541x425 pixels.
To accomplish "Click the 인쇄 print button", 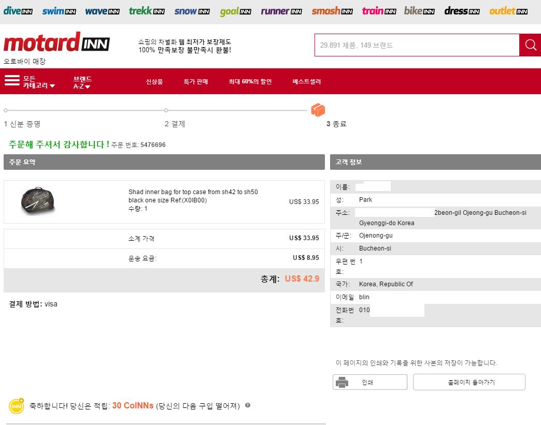I will 369,382.
